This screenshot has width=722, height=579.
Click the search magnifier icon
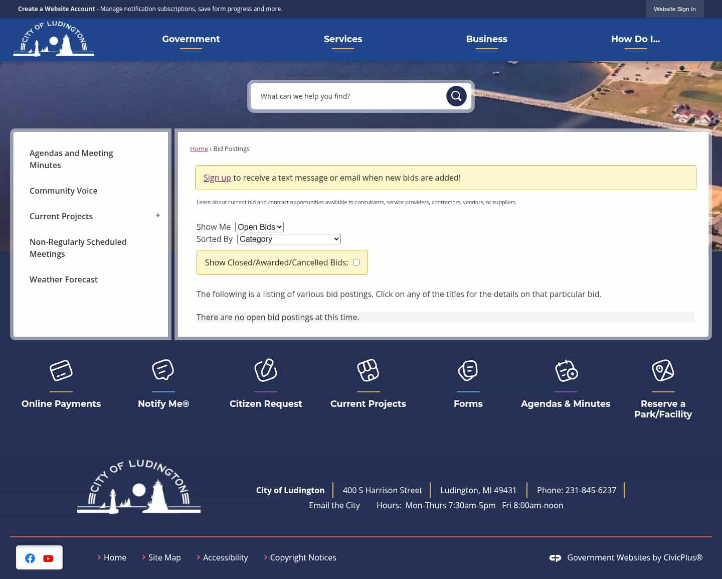(456, 96)
